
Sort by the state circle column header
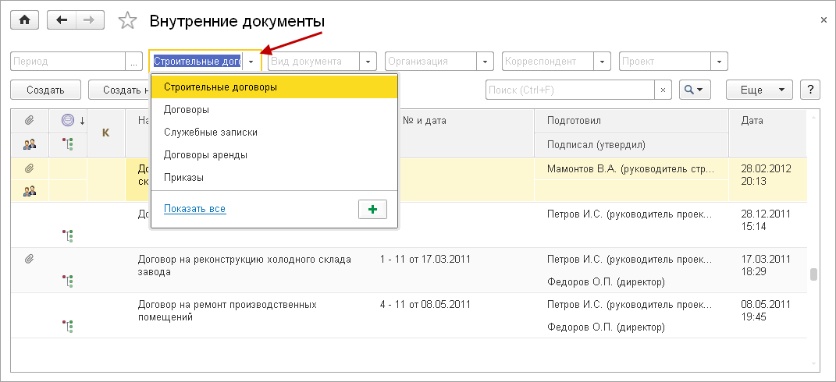[x=68, y=121]
